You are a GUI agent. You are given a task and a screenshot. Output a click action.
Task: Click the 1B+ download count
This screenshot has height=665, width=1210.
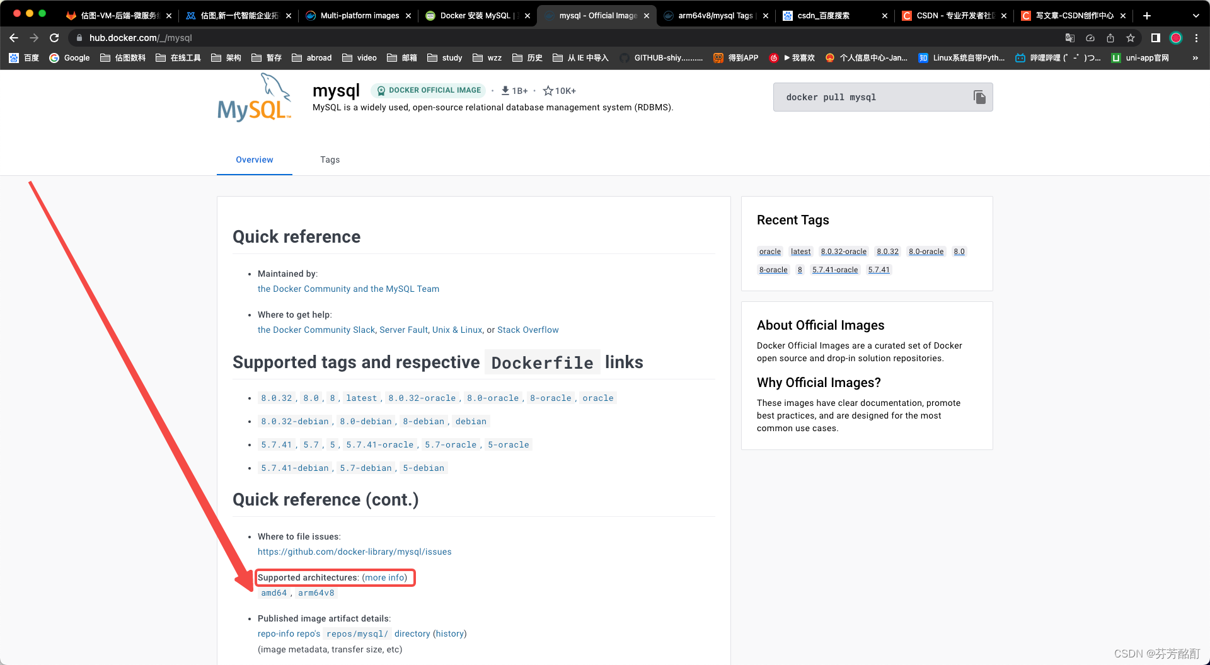(x=514, y=91)
